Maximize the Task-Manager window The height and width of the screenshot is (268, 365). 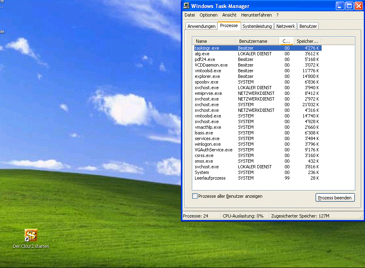pos(349,6)
